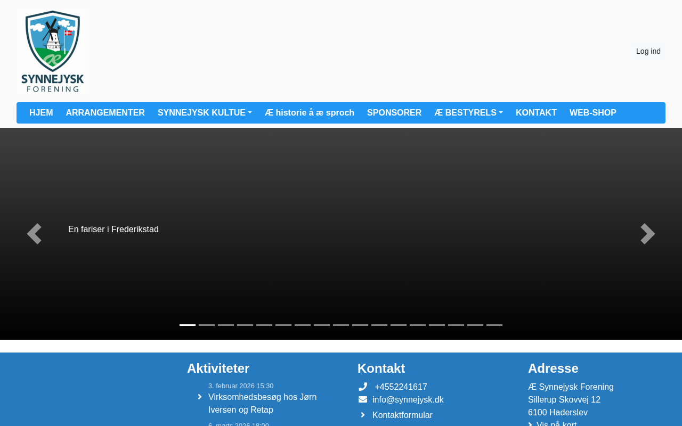The image size is (682, 426).
Task: Email info@synnejysk.dk
Action: coord(408,400)
